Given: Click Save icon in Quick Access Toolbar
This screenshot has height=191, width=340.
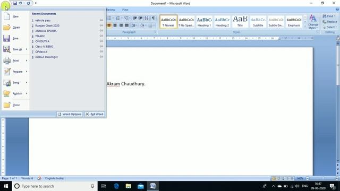Looking at the screenshot, I should [15, 3].
